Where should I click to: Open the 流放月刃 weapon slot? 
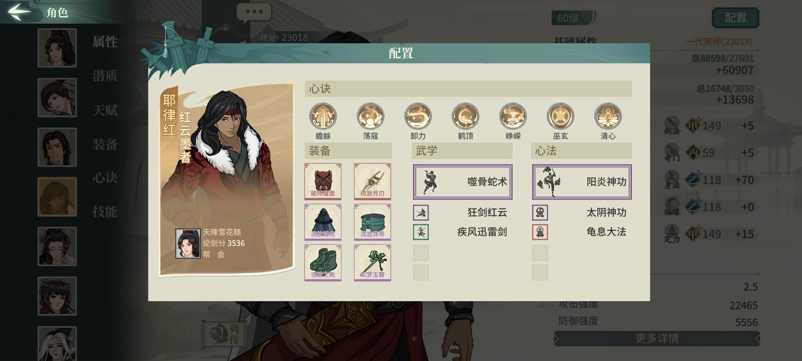coord(372,181)
